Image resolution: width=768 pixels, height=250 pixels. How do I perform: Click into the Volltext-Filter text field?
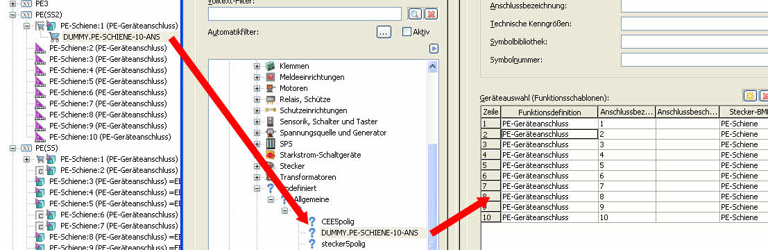tap(305, 14)
